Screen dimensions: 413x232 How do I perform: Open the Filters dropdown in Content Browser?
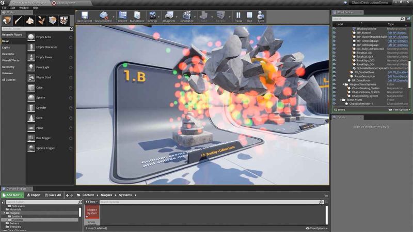click(91, 202)
